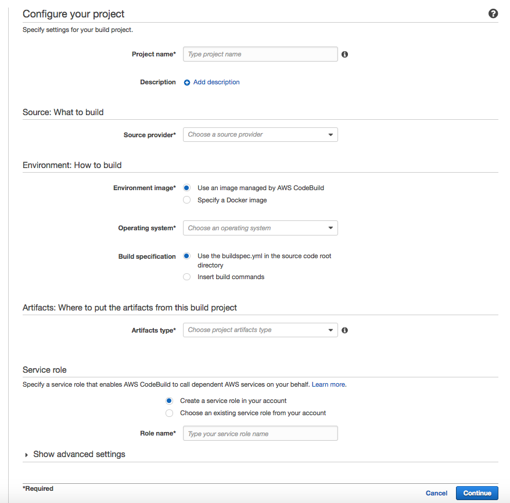Open the Source provider dropdown
The height and width of the screenshot is (503, 510).
[260, 134]
